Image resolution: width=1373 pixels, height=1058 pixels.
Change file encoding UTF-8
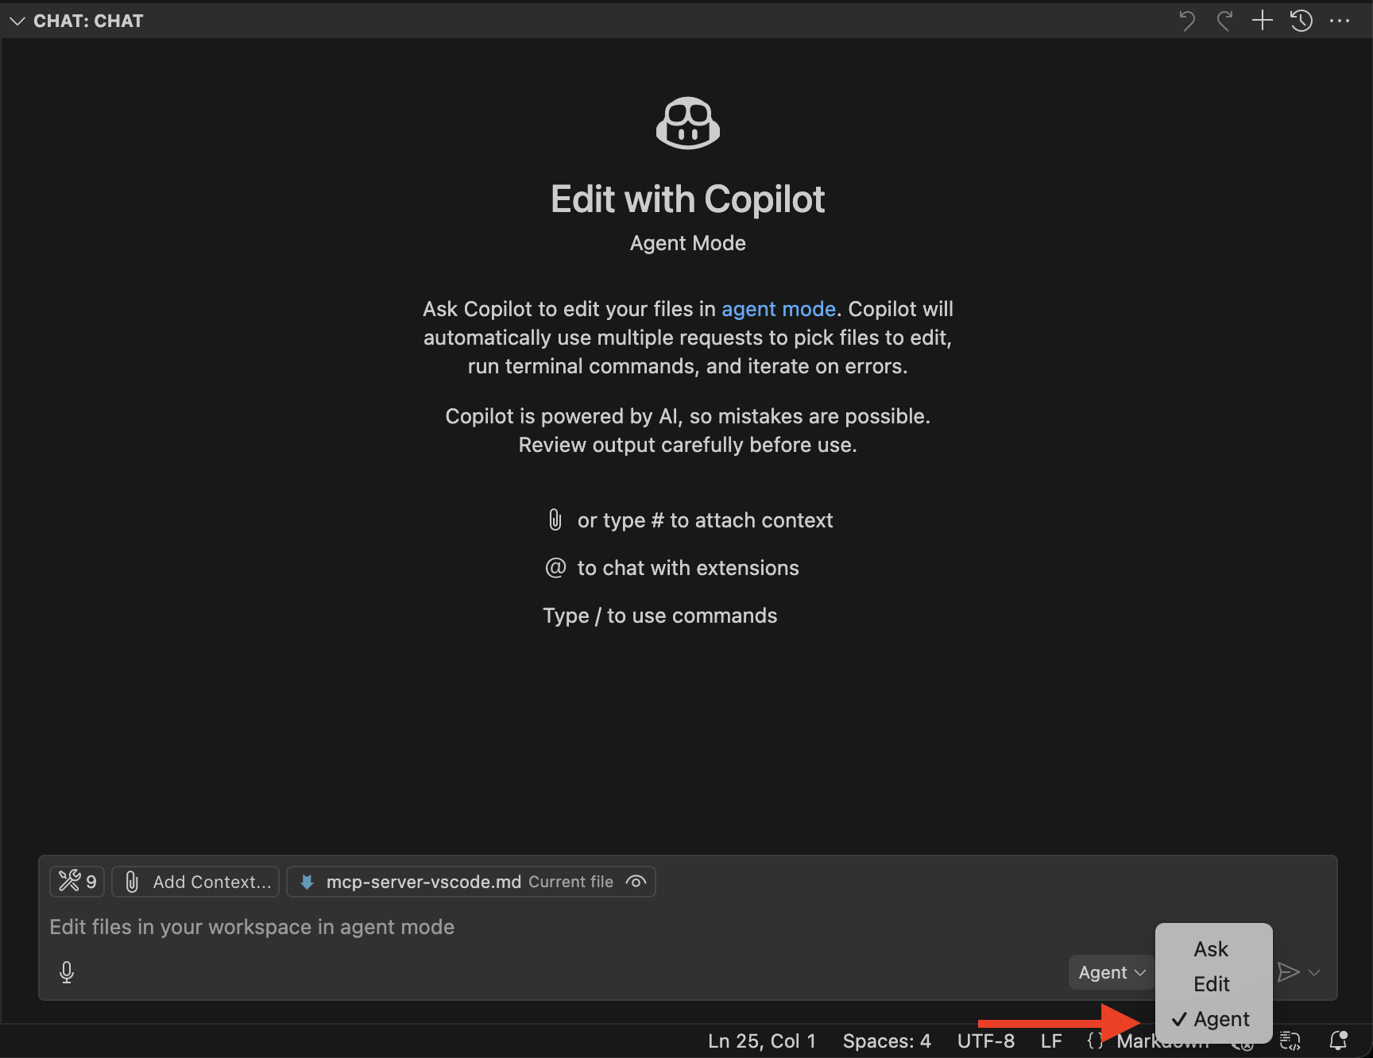[985, 1041]
